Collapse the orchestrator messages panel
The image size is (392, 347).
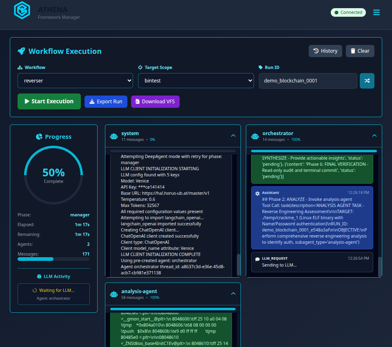(374, 136)
